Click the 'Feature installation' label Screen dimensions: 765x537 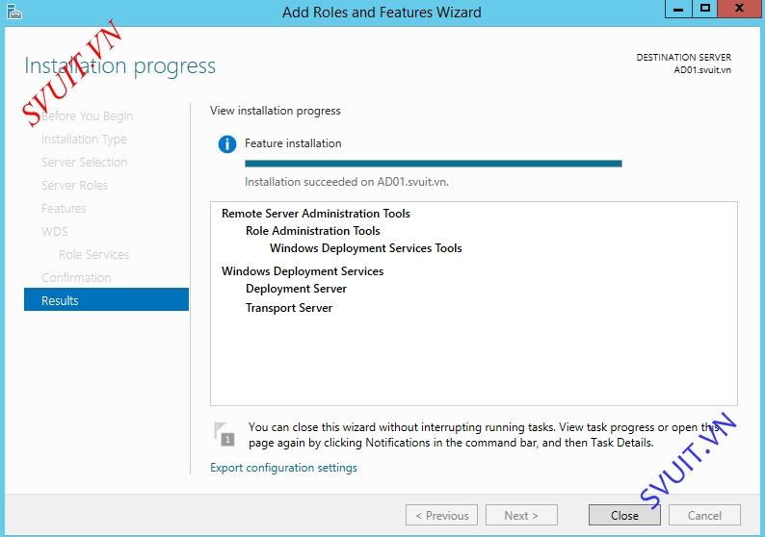tap(293, 143)
